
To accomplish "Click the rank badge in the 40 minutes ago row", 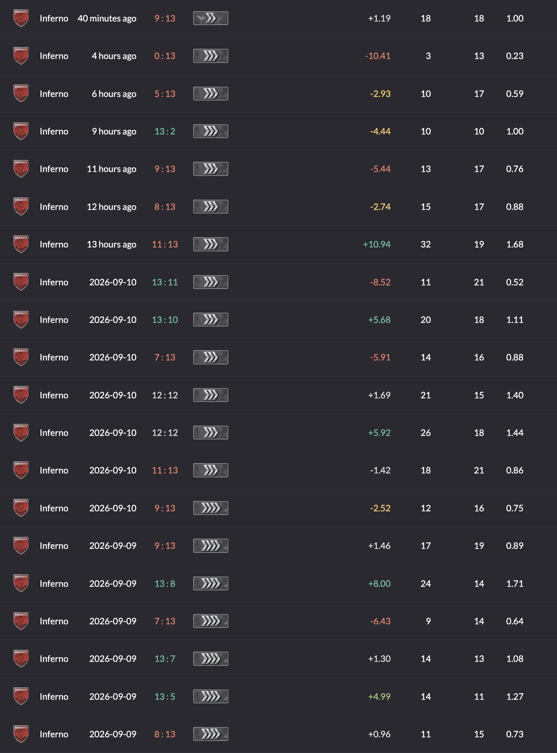I will tap(210, 18).
